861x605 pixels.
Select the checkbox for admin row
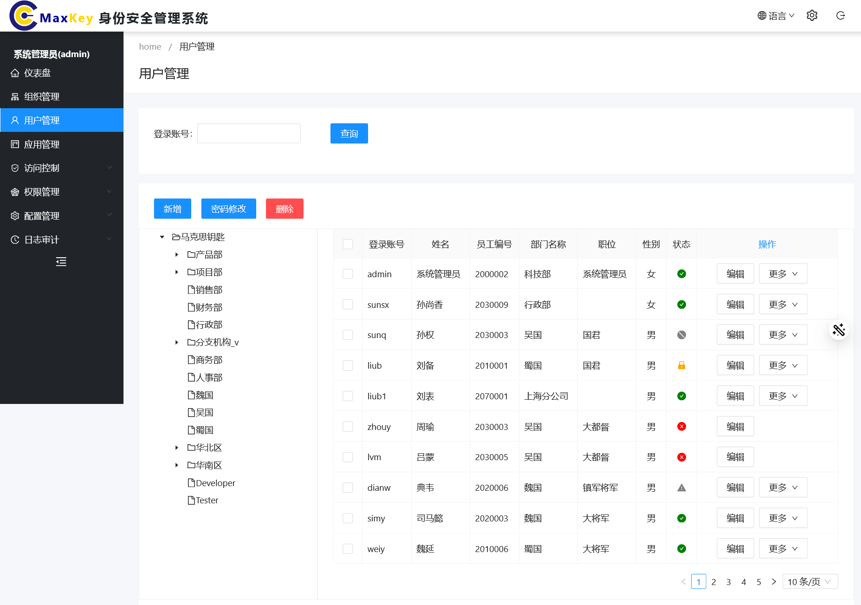click(x=348, y=274)
